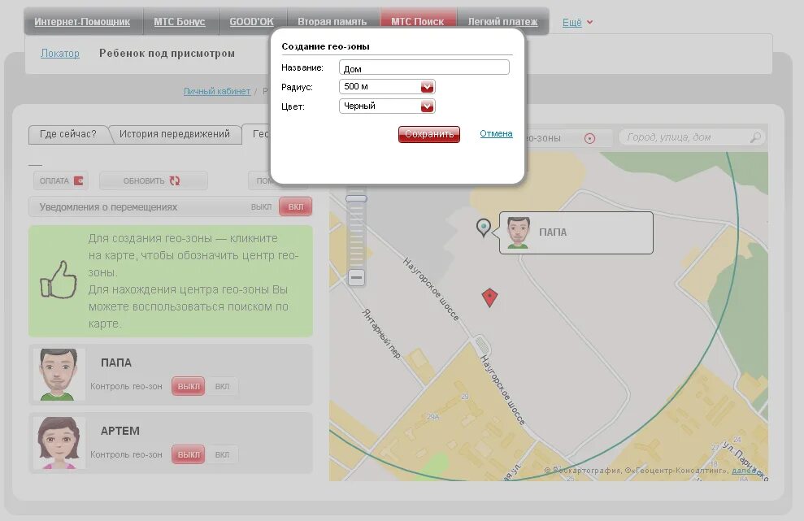Click the Локатор link
The width and height of the screenshot is (804, 521).
tap(60, 54)
